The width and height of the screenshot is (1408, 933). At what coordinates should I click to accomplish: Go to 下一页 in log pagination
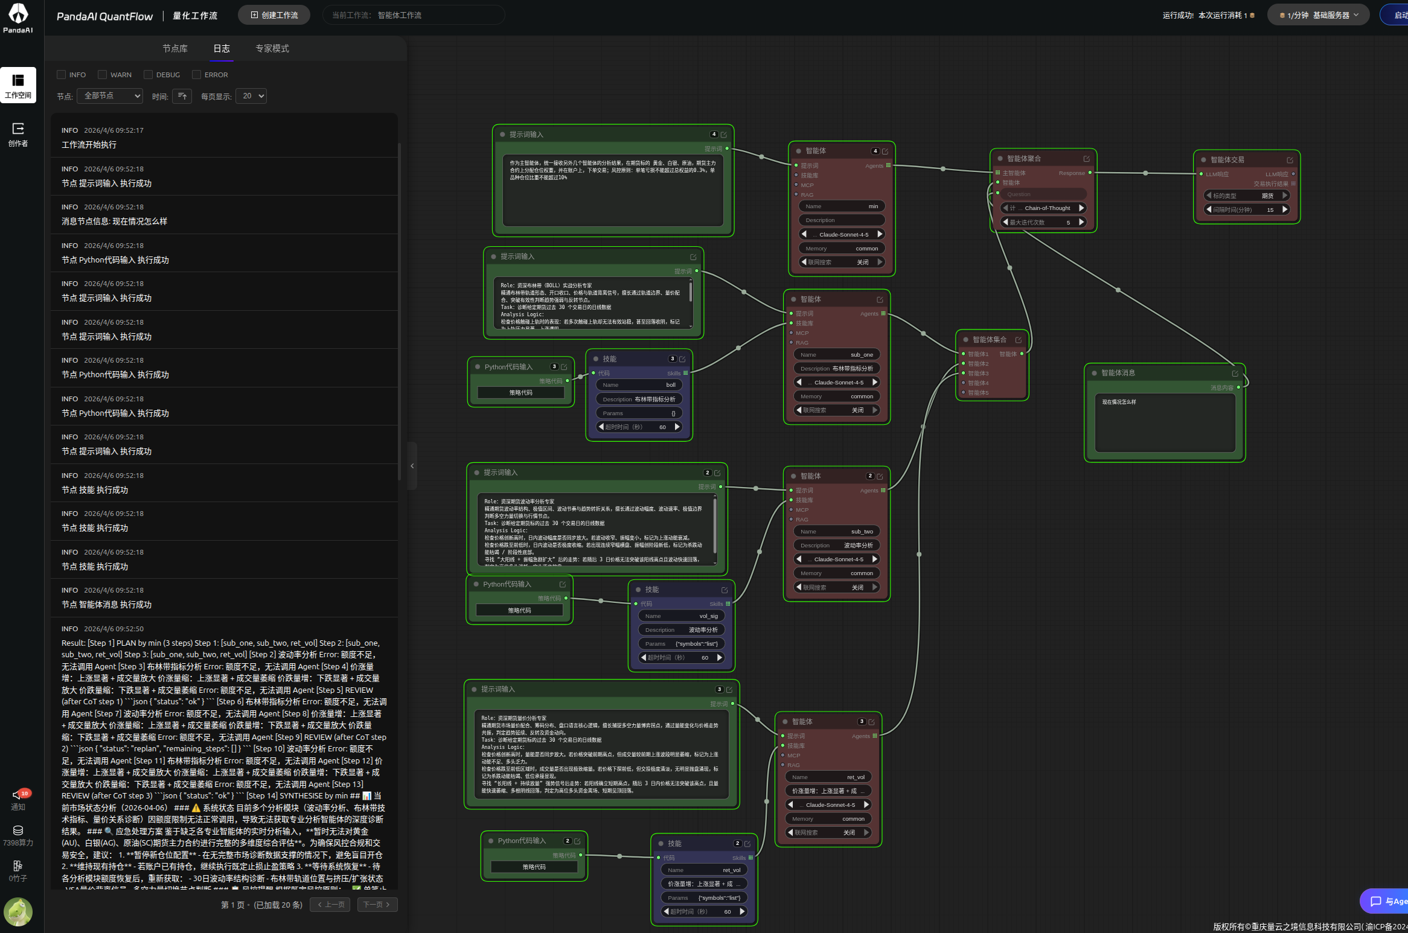pos(377,905)
